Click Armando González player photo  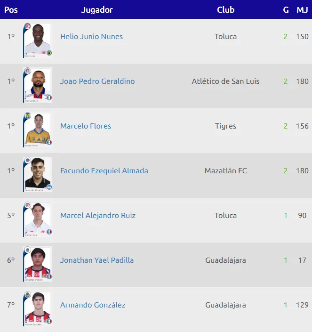[x=37, y=308]
